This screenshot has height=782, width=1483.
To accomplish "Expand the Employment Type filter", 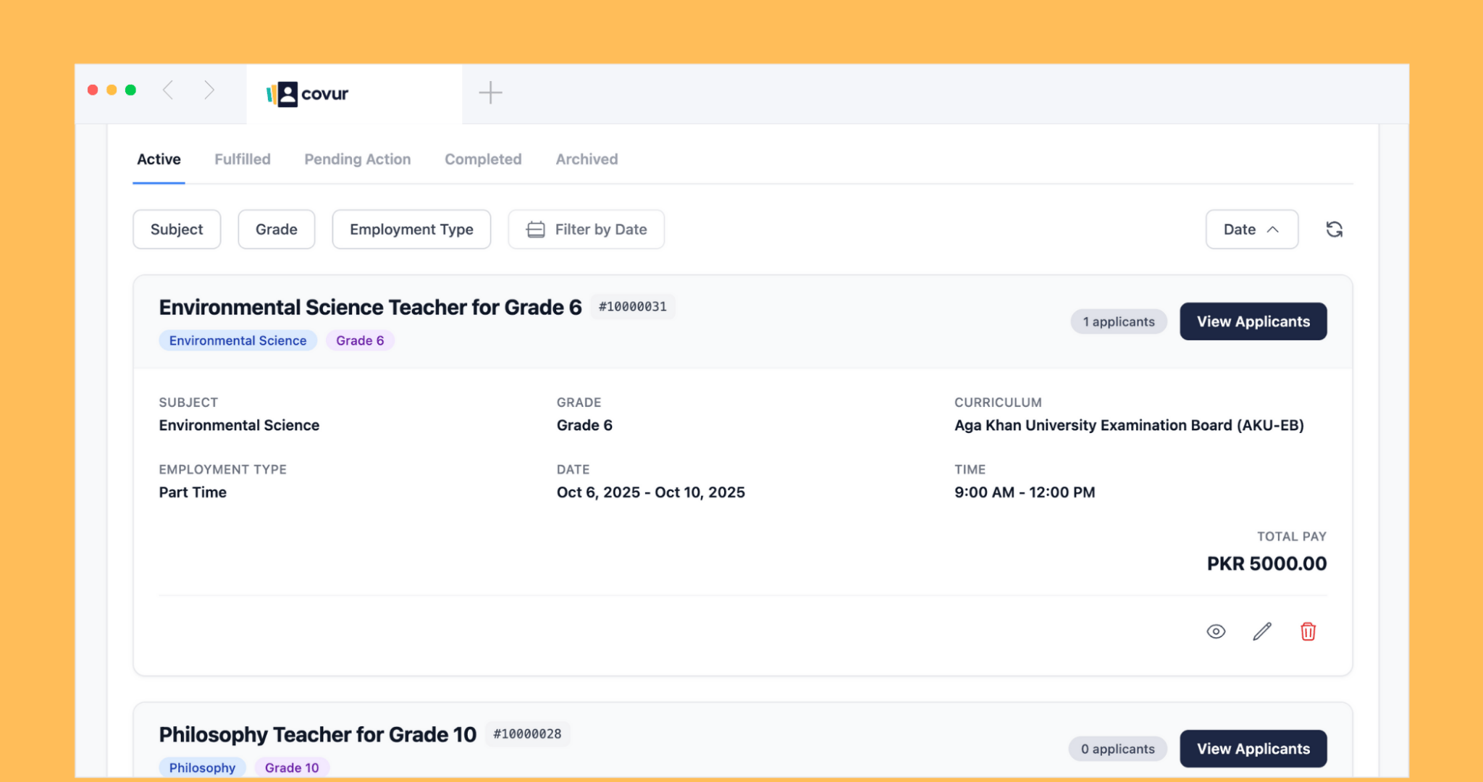I will pos(411,230).
